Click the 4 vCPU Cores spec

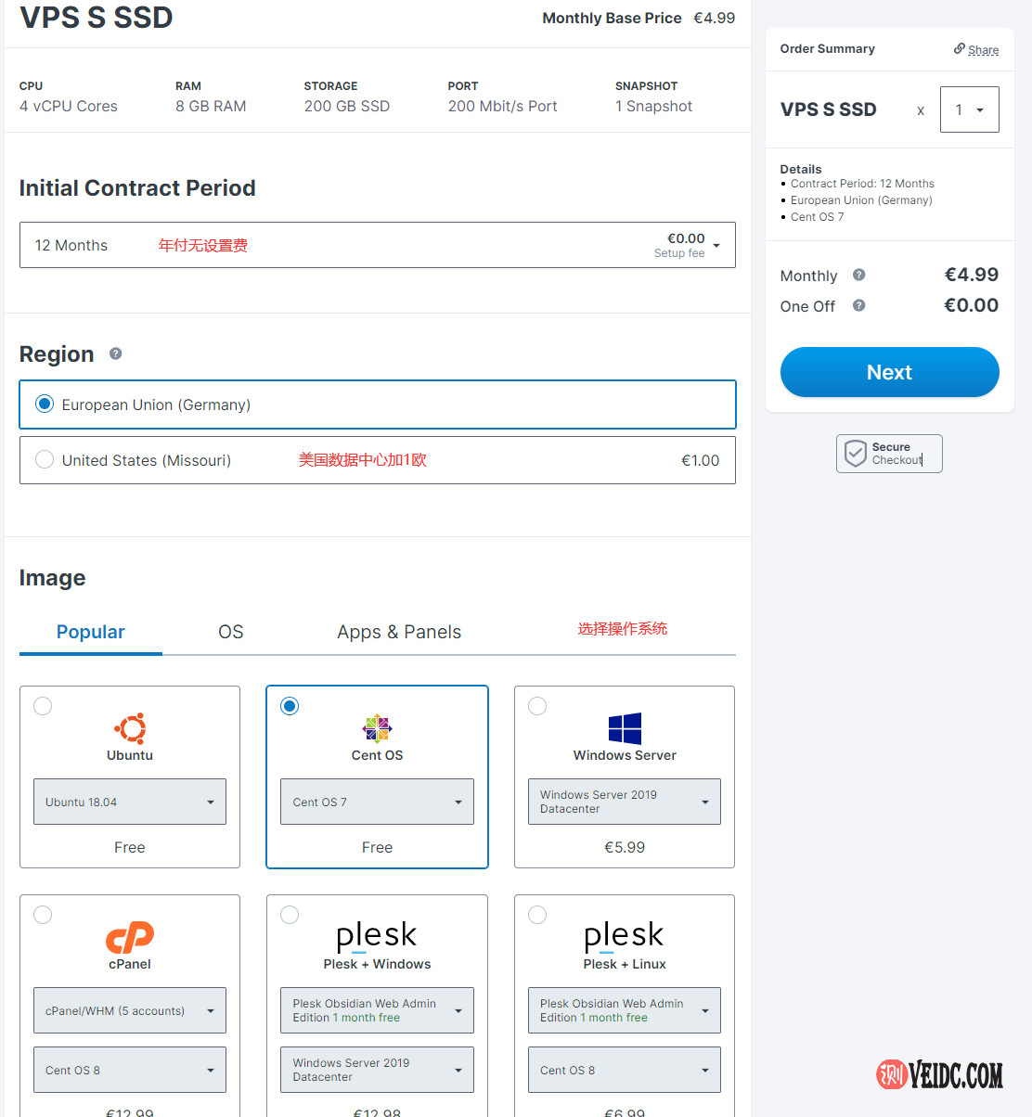[x=69, y=106]
